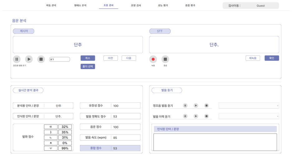Stop 발음 이력 듣기 audio
This screenshot has width=292, height=164.
point(206,116)
